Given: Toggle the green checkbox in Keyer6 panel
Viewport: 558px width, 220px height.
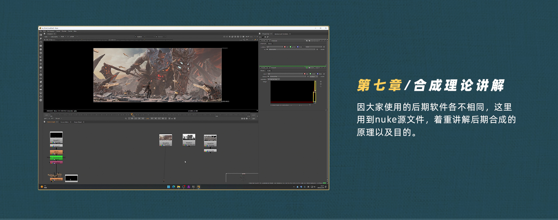Looking at the screenshot, I should point(310,74).
